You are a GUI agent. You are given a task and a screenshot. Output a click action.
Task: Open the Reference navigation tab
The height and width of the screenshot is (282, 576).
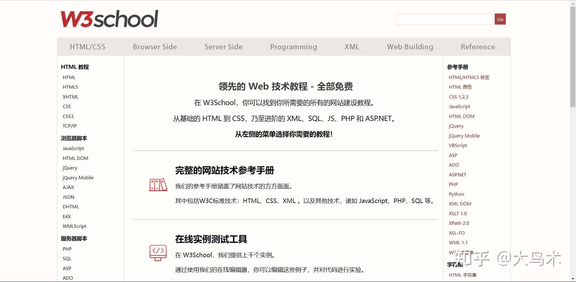[478, 47]
